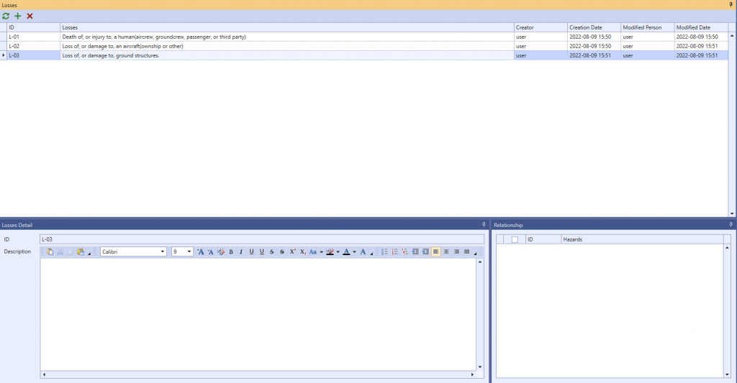Select center text alignment
Viewport: 737px width, 383px height.
tap(446, 252)
